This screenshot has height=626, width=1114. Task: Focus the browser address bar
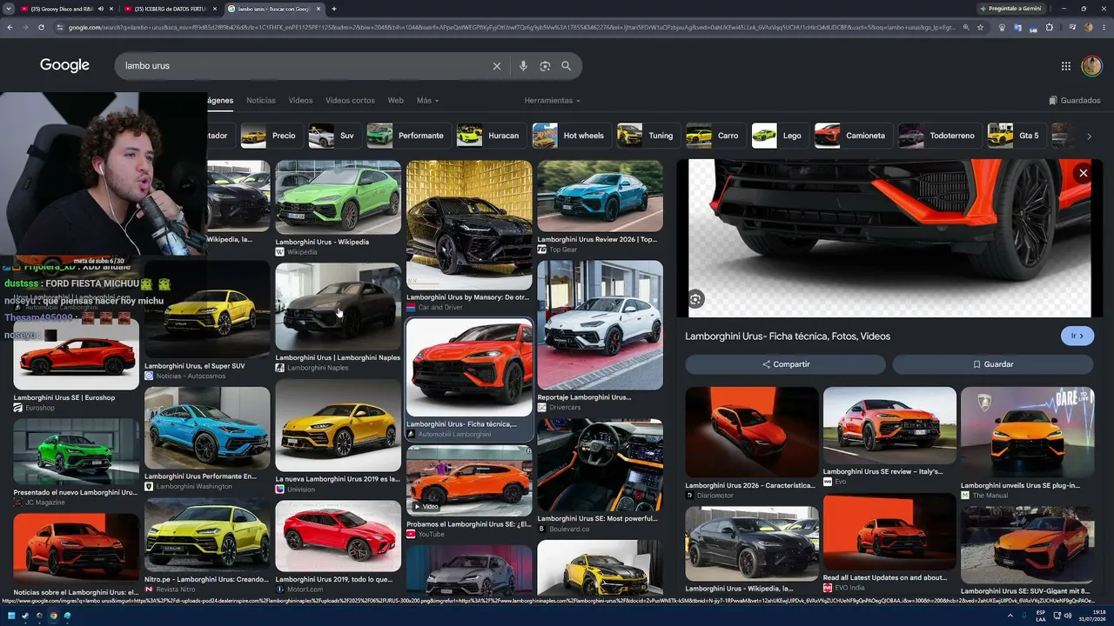[509, 27]
